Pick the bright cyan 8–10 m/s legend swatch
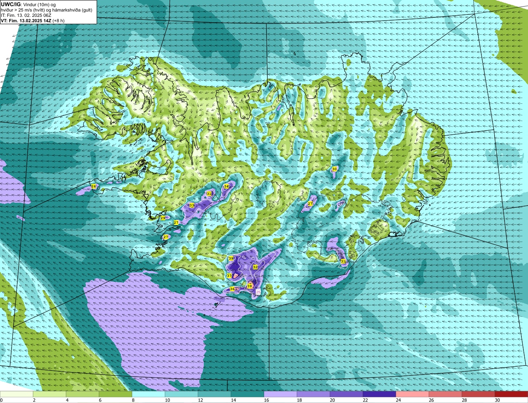The height and width of the screenshot is (403, 528). coord(148,394)
